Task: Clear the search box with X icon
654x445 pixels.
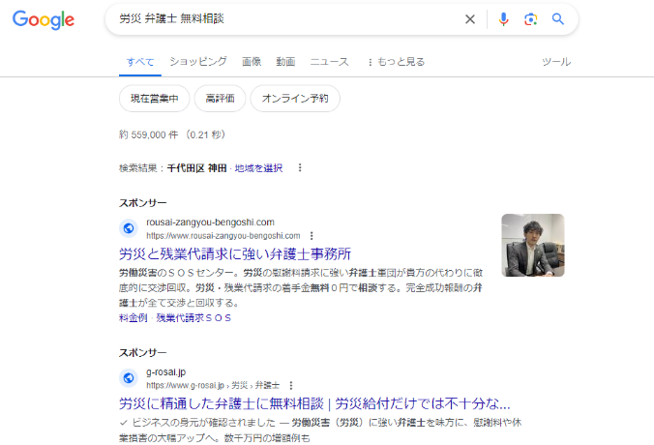Action: click(x=470, y=19)
